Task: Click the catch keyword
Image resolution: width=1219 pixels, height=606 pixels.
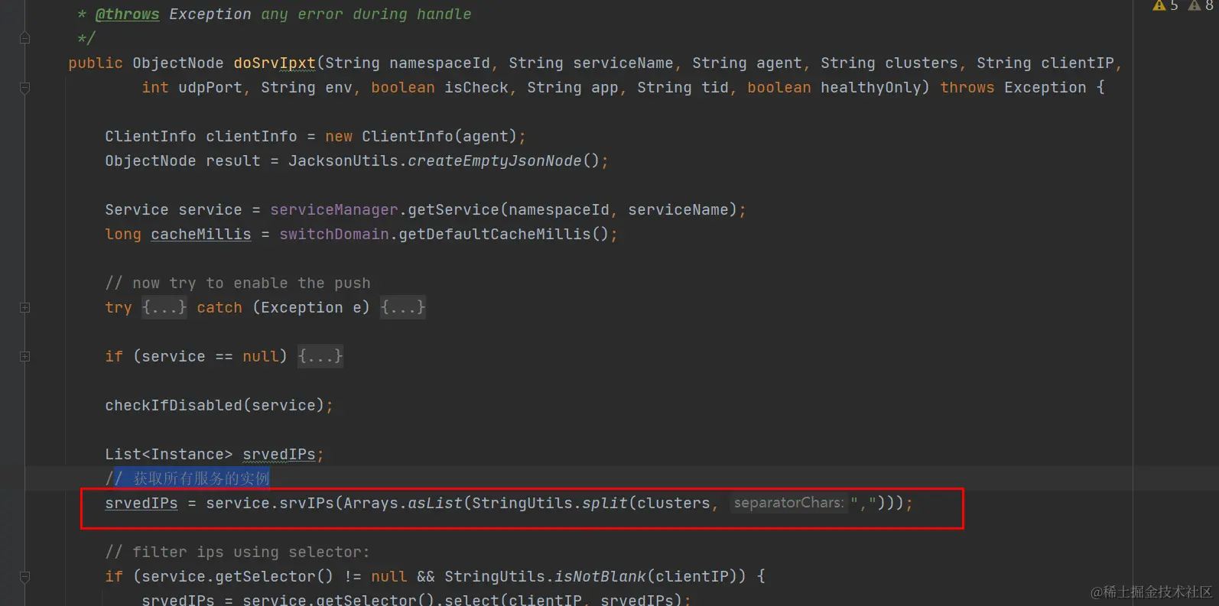Action: click(x=219, y=308)
